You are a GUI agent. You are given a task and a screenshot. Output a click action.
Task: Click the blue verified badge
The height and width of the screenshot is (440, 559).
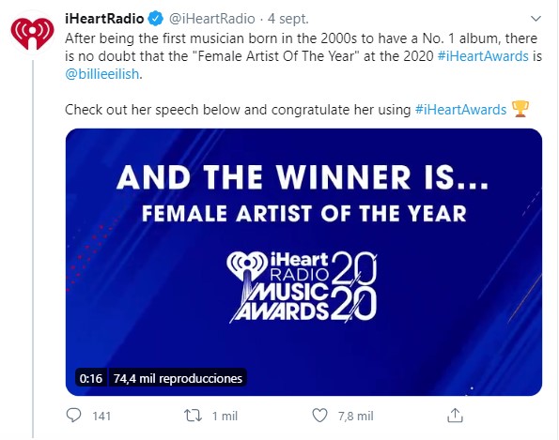click(x=155, y=19)
